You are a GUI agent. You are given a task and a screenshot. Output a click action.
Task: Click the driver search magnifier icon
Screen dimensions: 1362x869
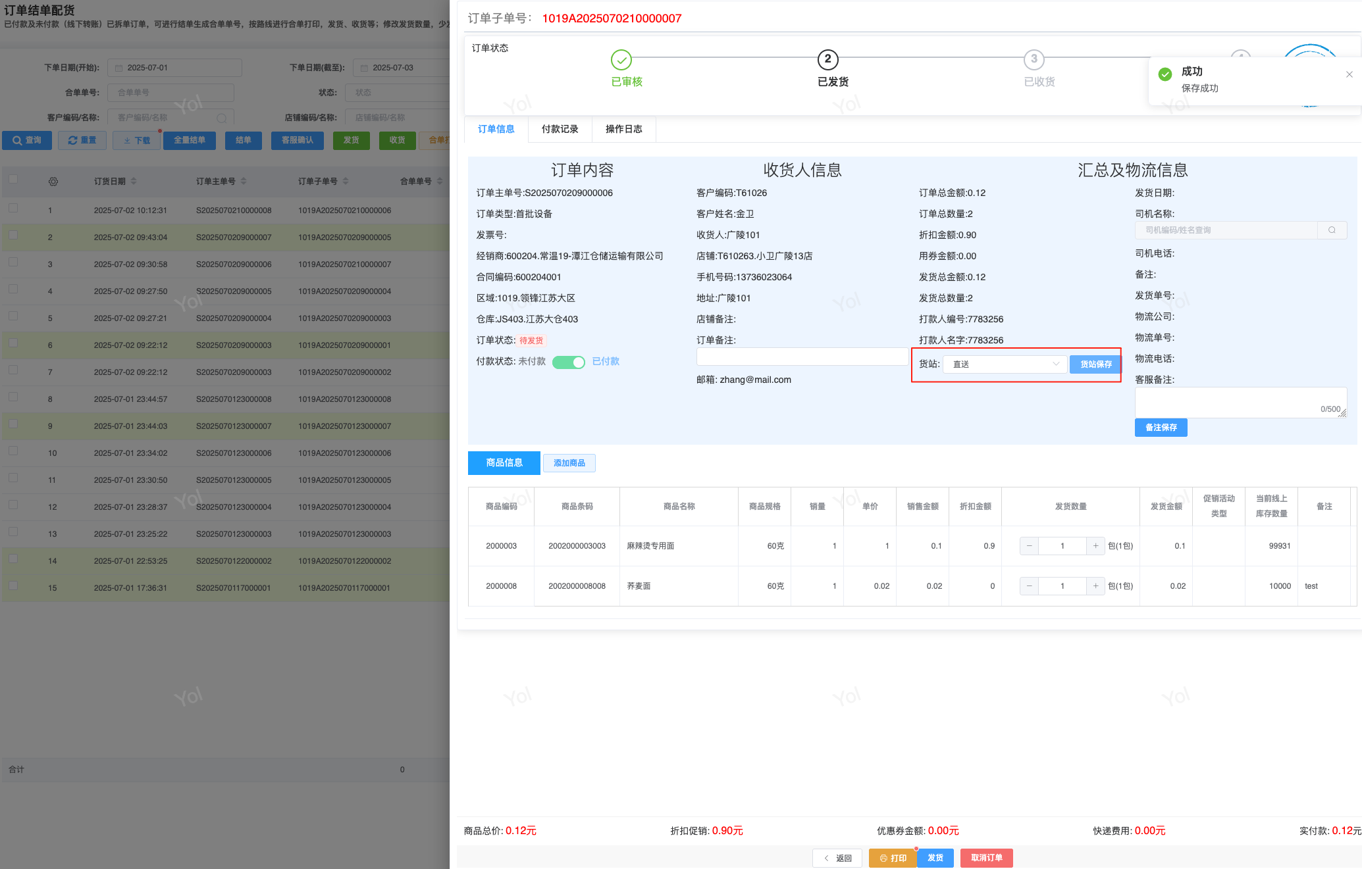[x=1332, y=230]
